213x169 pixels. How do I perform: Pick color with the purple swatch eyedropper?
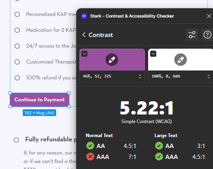(112, 60)
